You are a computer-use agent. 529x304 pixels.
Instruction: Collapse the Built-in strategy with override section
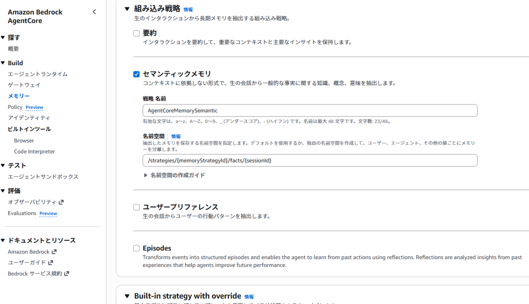(127, 296)
